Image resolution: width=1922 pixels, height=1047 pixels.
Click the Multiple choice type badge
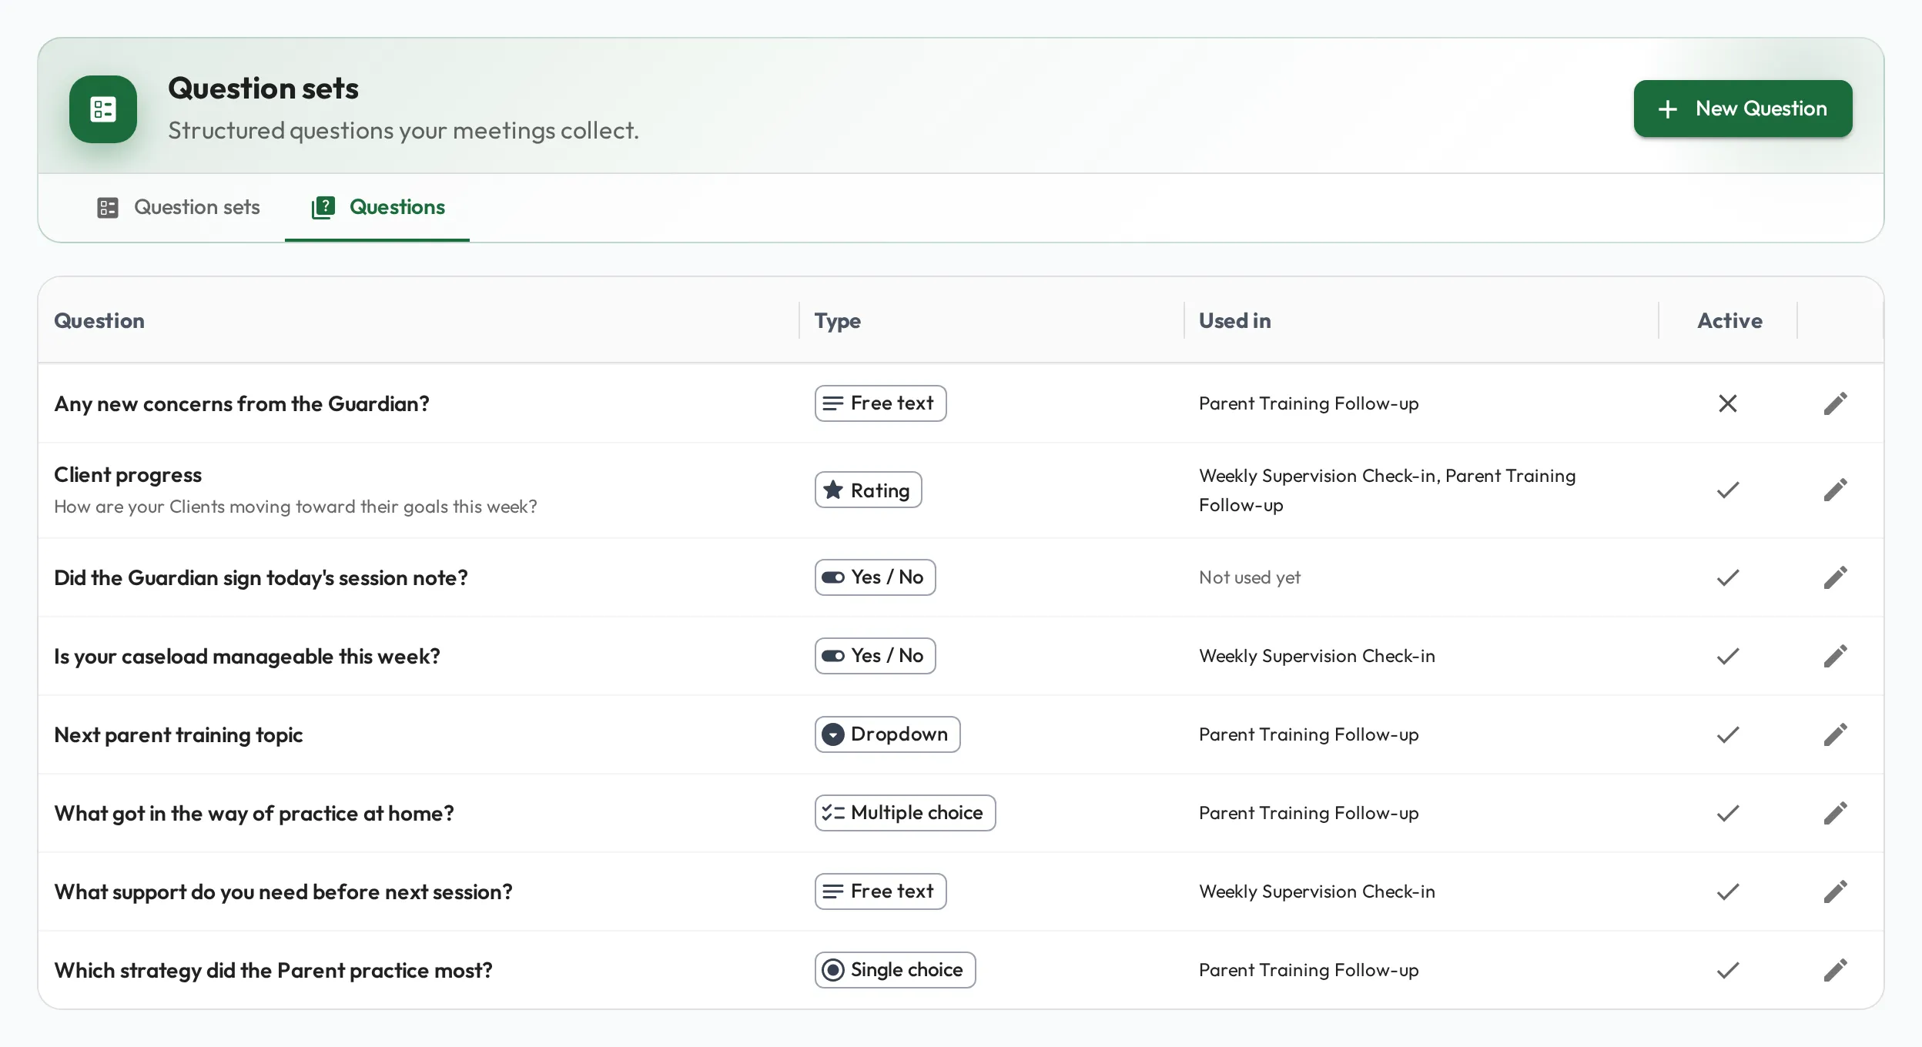click(x=905, y=813)
